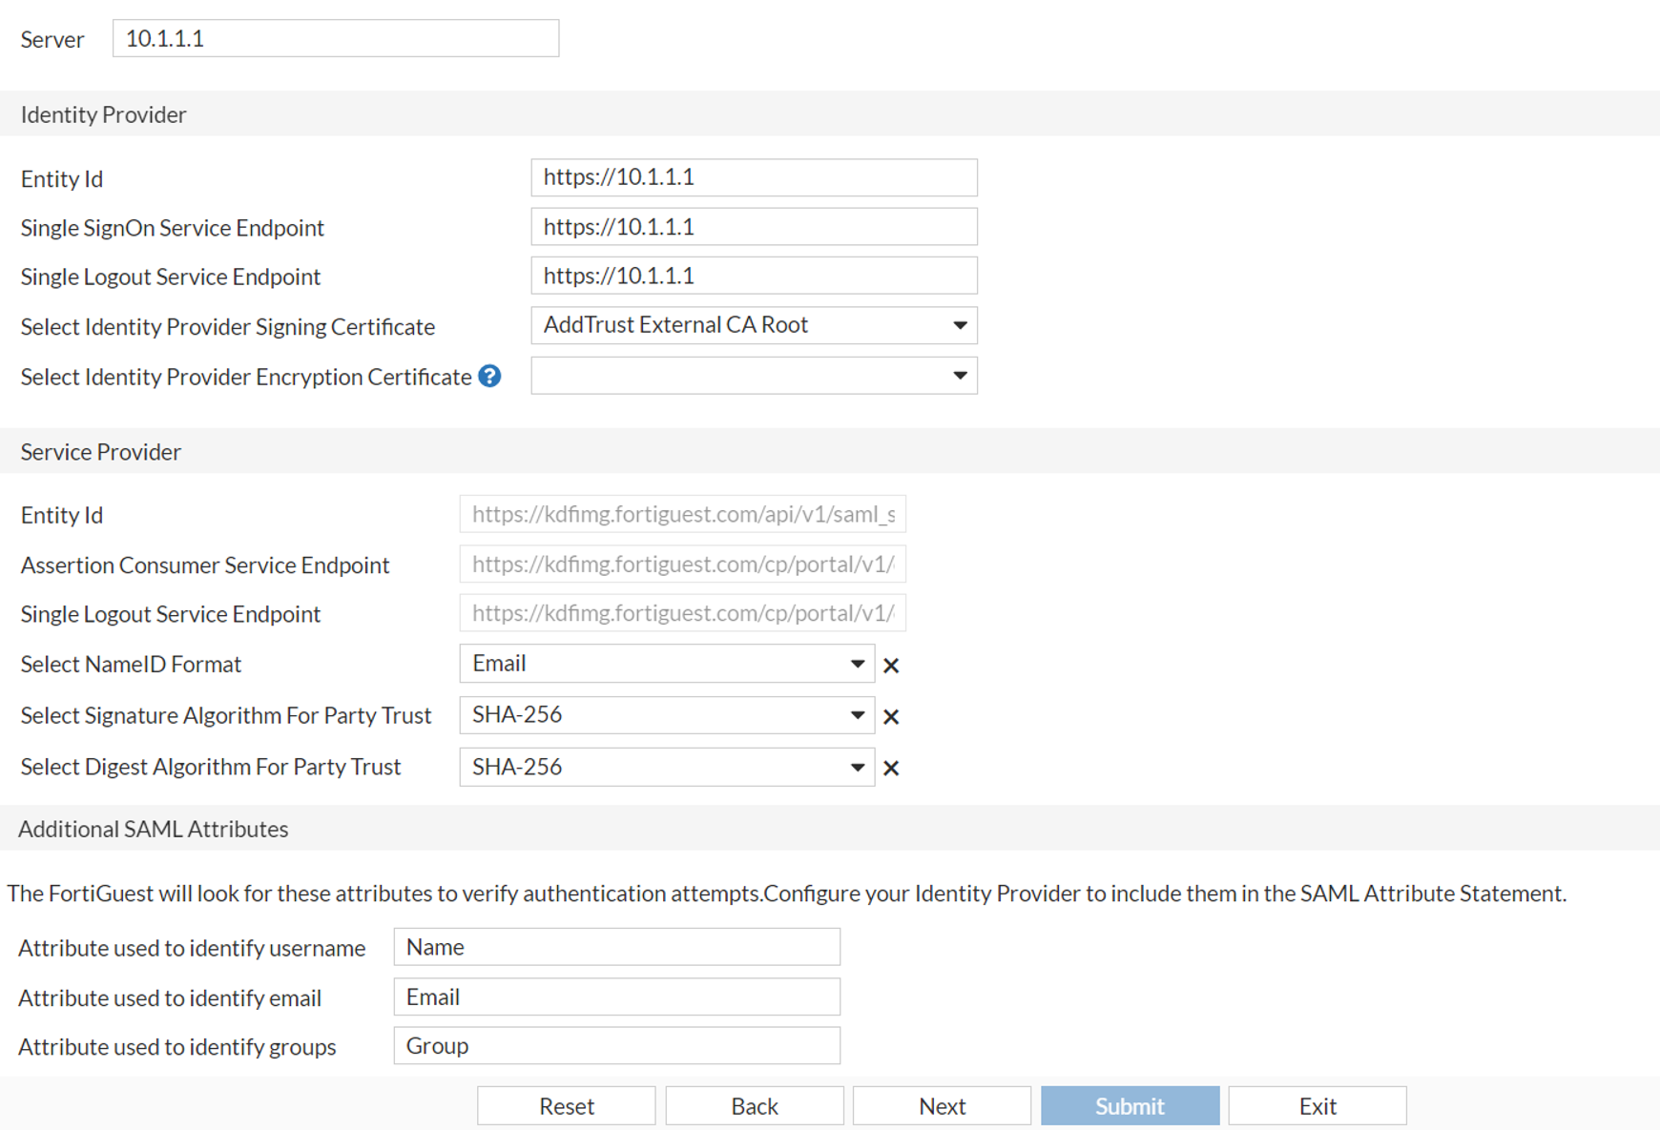Open the Select NameID Format dropdown
This screenshot has height=1130, width=1660.
point(856,664)
